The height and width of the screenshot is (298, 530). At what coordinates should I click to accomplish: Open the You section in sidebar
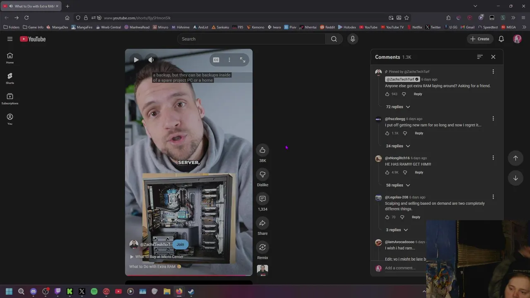tap(10, 119)
